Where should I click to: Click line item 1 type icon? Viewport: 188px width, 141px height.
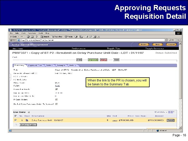[27, 120]
